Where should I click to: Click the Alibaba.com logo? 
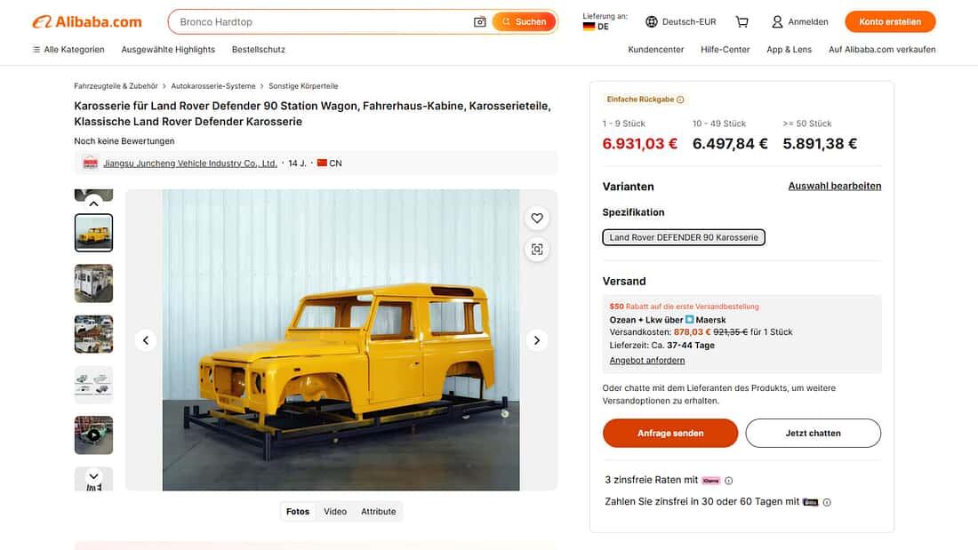tap(87, 21)
